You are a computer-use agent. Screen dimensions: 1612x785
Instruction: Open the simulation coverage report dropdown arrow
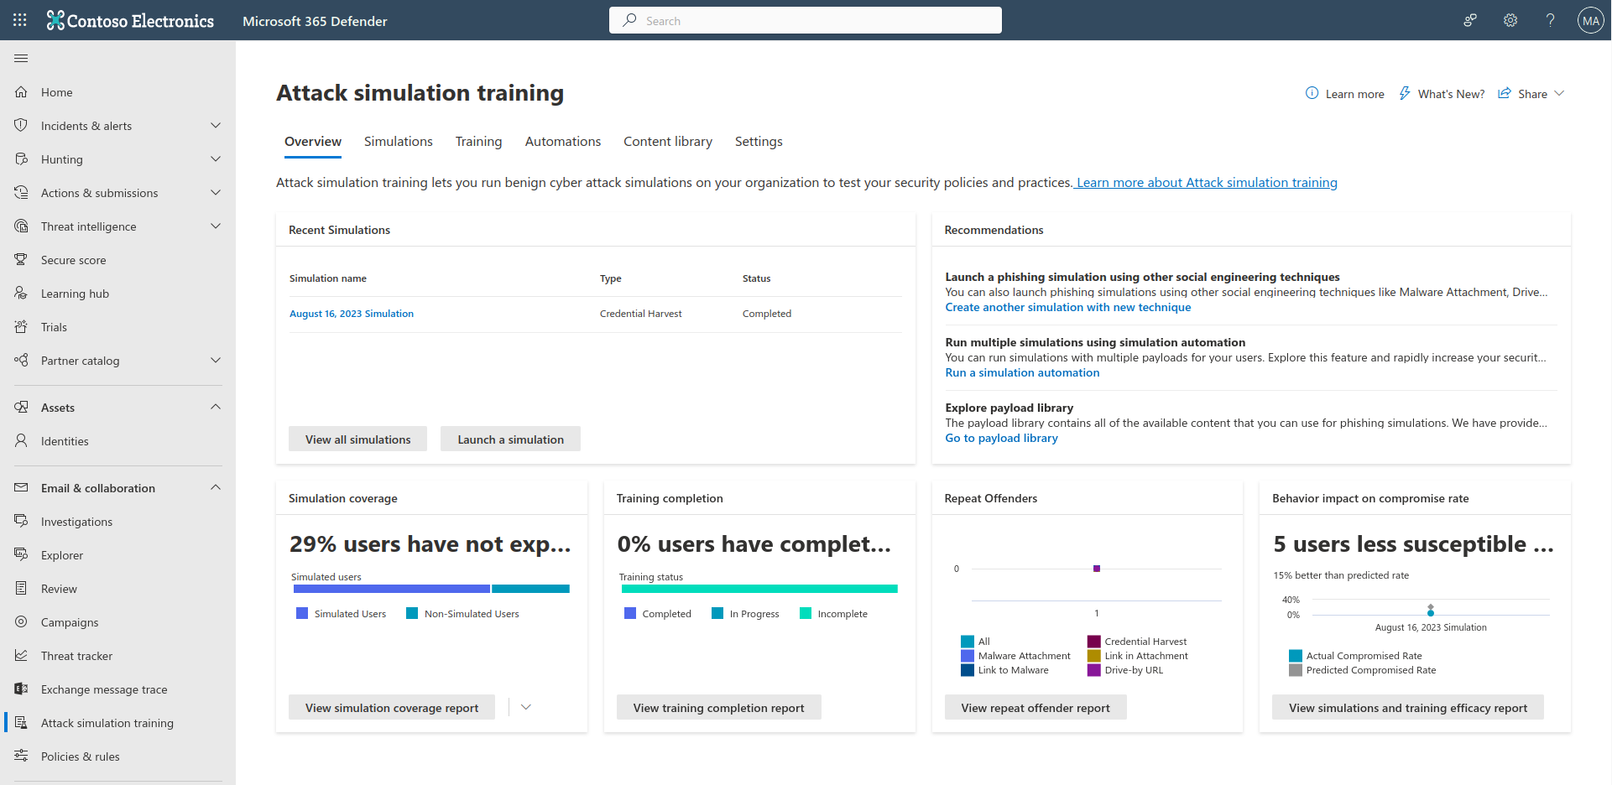[526, 708]
